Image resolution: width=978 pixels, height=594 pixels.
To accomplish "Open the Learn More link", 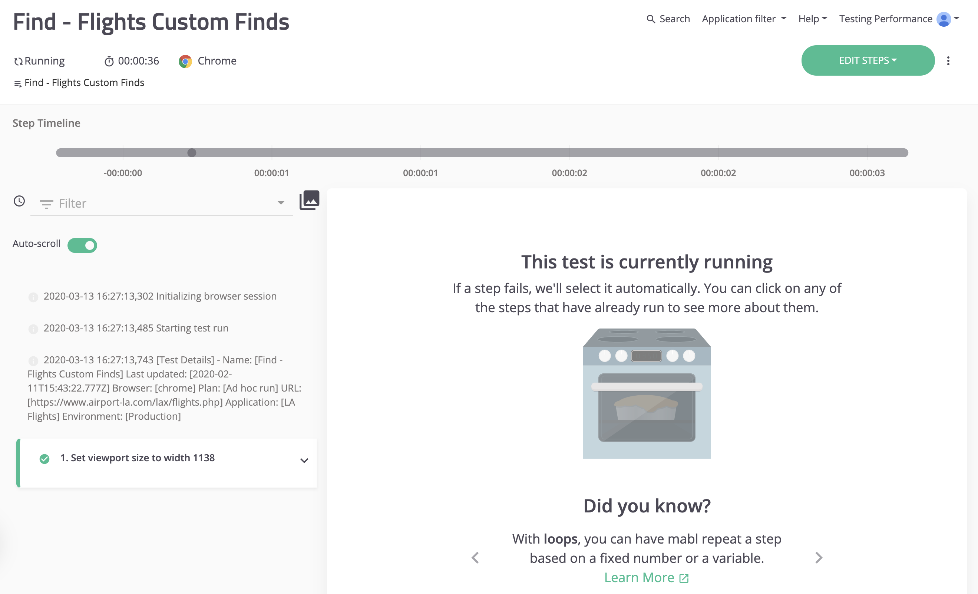I will click(647, 578).
